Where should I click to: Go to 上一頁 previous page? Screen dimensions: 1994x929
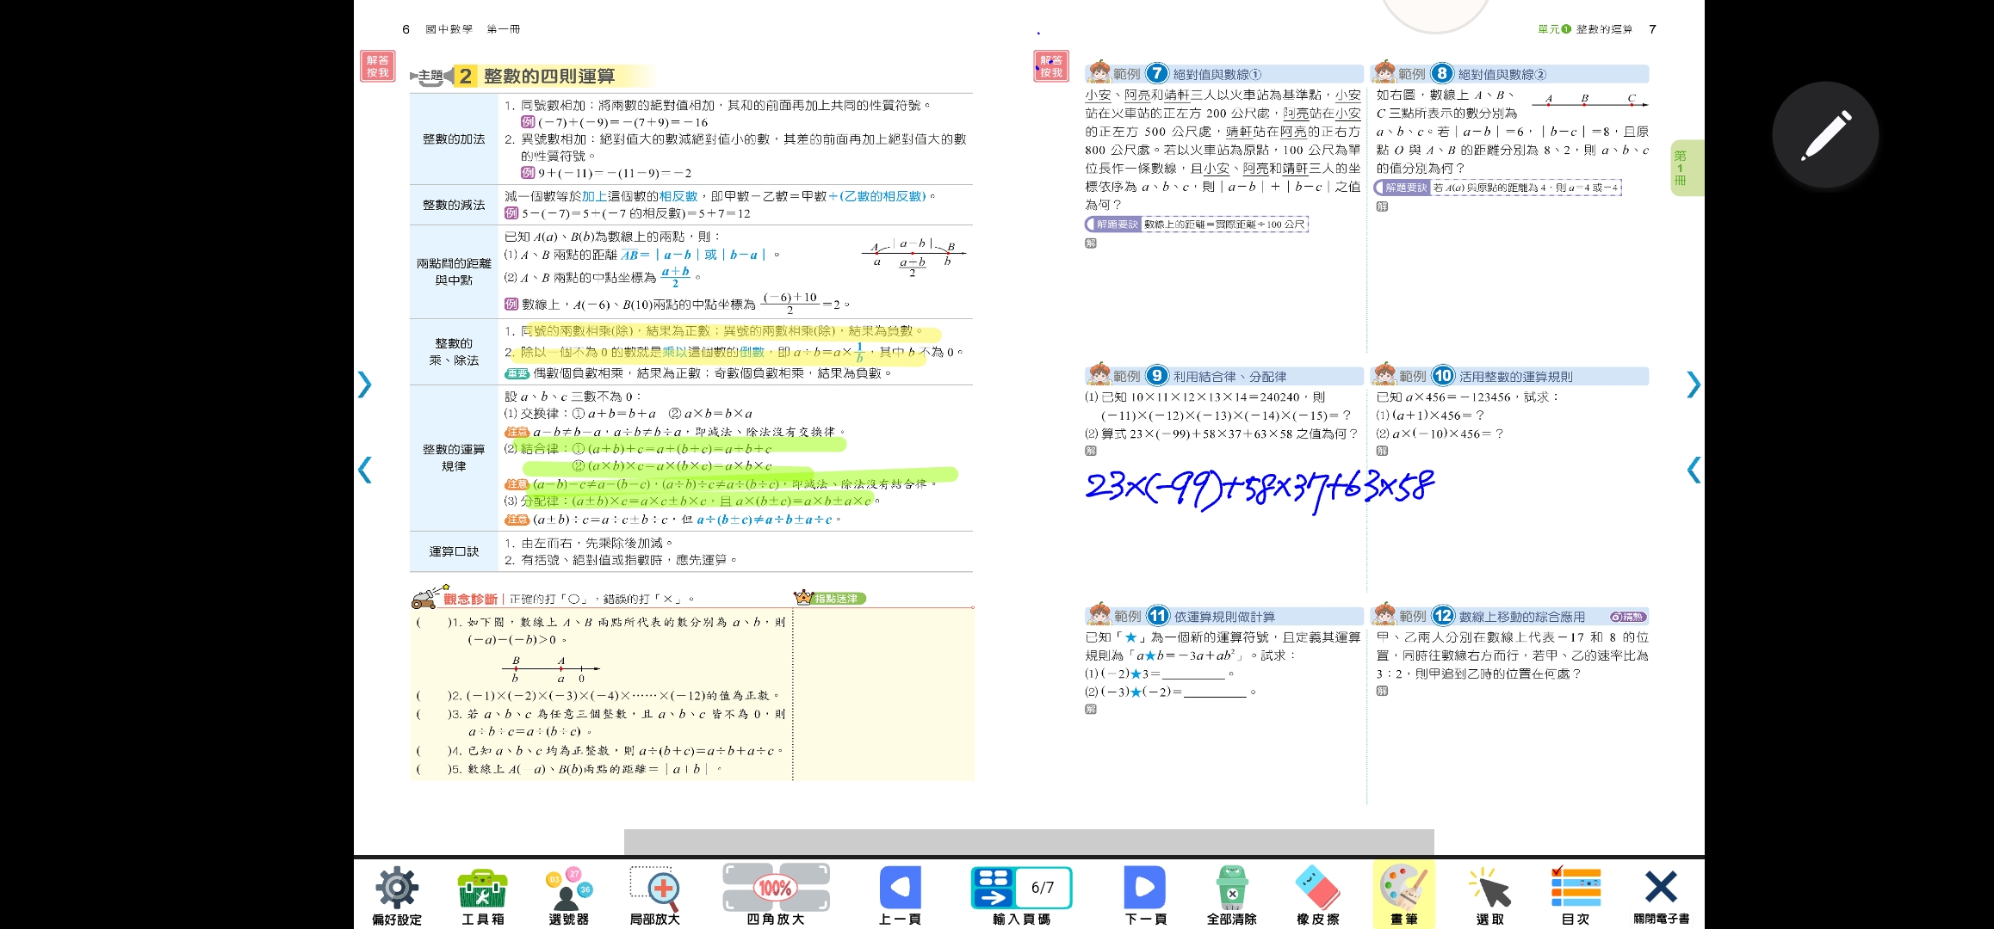point(900,895)
